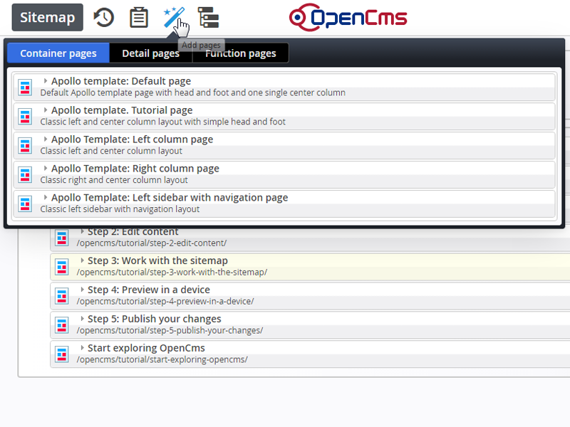Click path /opencms/tutorial/step-4-preview-in-a-device/
The image size is (570, 427).
tap(165, 301)
